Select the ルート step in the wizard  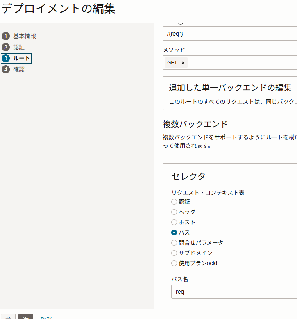click(x=21, y=58)
